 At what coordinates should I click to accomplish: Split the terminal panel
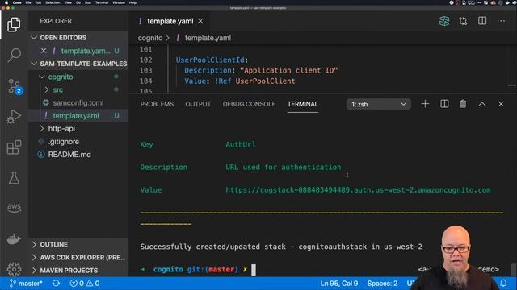click(x=444, y=104)
